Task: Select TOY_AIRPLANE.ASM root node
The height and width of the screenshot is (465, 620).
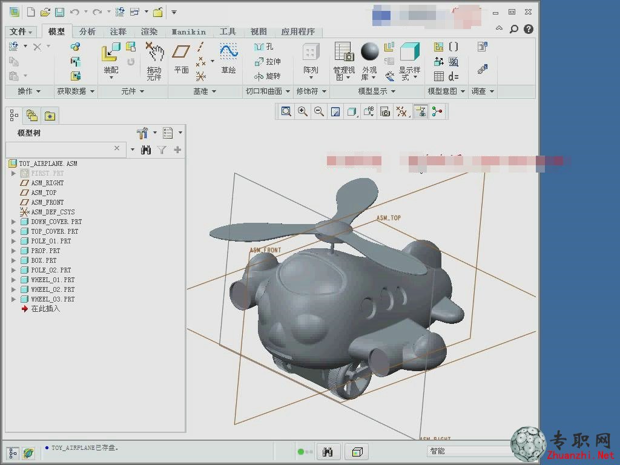Action: (x=43, y=163)
